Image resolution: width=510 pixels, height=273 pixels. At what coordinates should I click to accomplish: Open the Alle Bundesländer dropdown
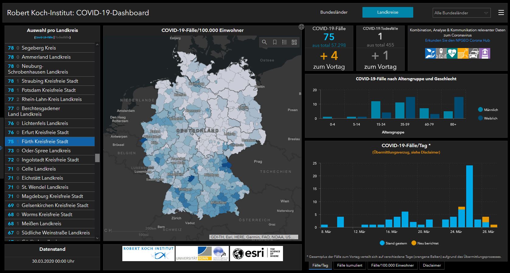[461, 13]
